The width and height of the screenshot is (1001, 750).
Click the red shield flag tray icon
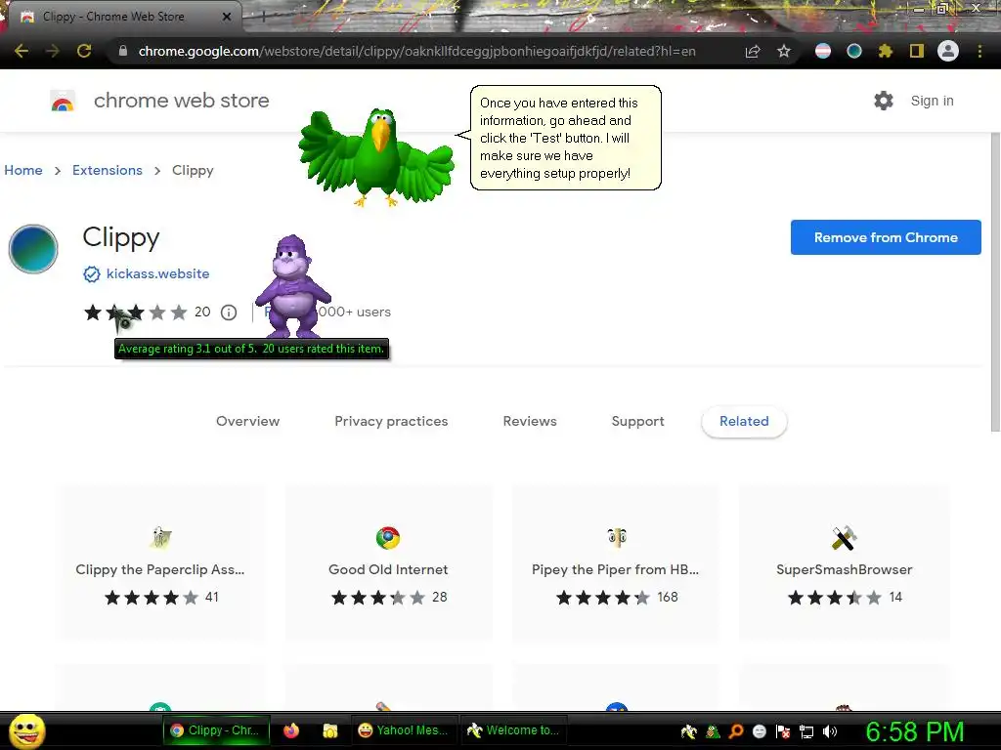coord(783,731)
